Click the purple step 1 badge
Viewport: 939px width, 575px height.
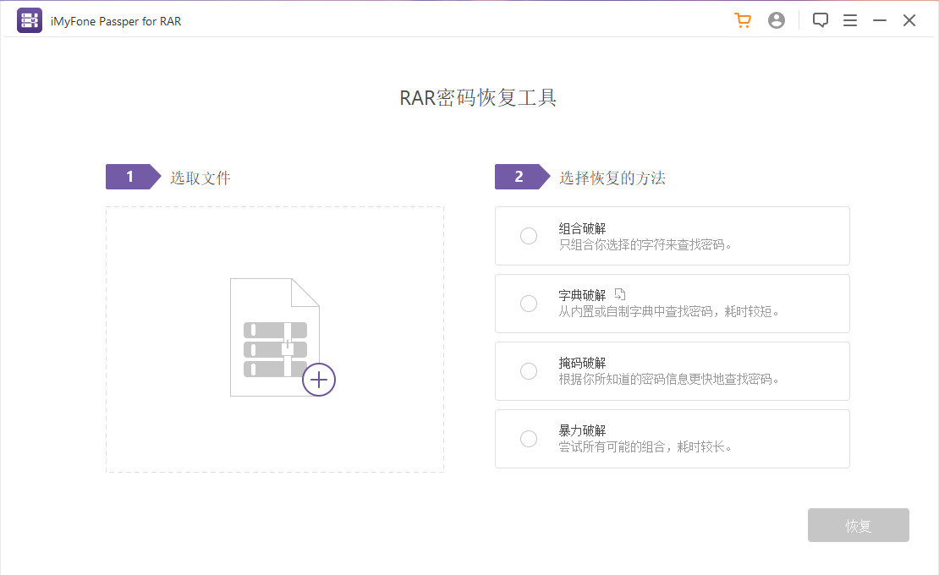[x=131, y=177]
